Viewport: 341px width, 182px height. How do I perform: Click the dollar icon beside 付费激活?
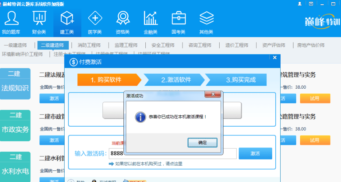point(73,62)
